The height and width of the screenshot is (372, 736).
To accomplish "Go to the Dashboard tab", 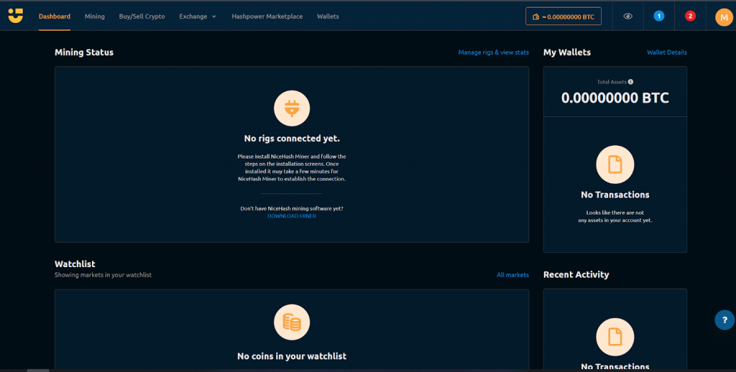I will click(55, 17).
